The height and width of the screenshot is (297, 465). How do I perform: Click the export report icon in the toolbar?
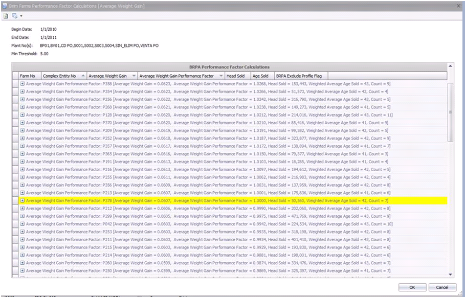tap(5, 16)
